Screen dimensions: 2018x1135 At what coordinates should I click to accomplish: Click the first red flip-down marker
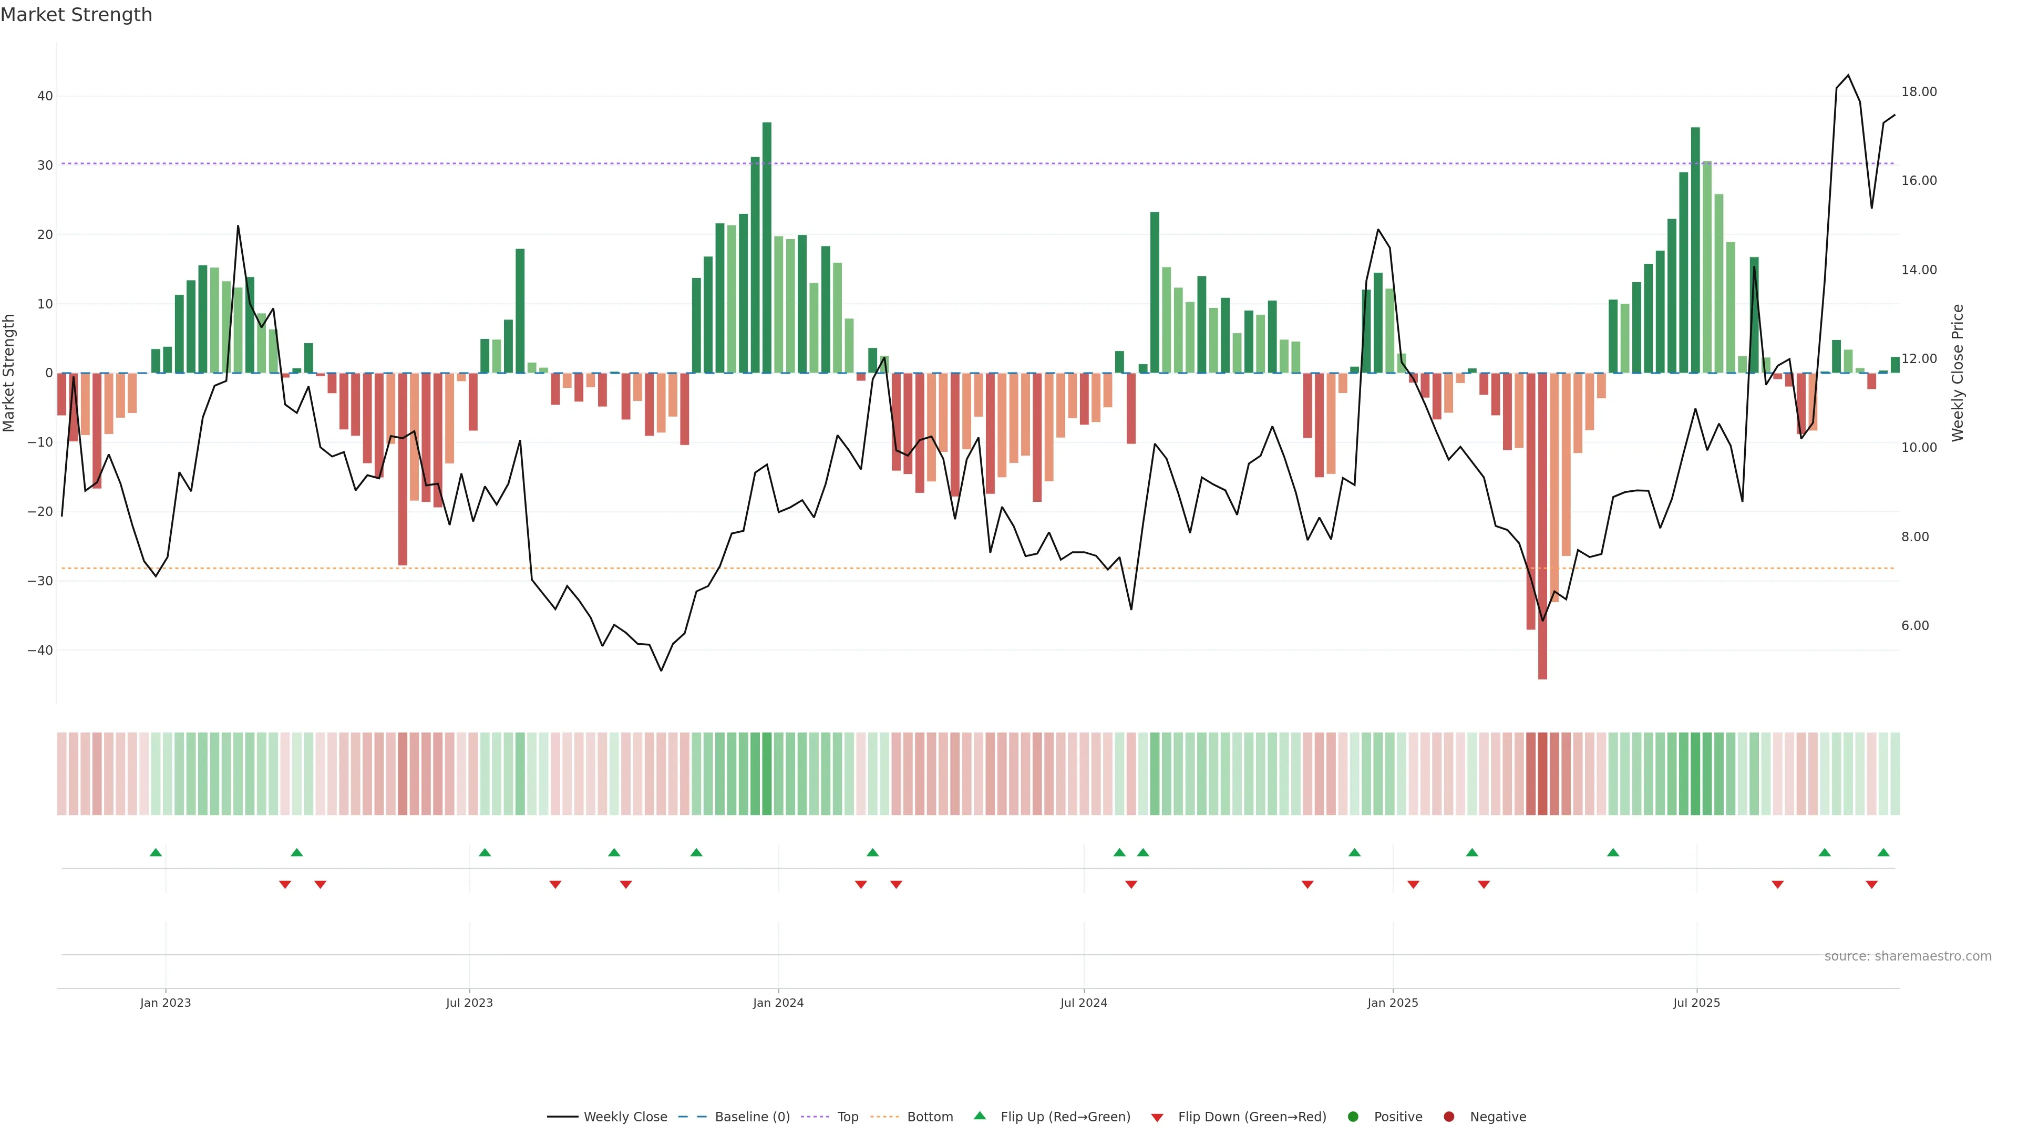coord(285,884)
